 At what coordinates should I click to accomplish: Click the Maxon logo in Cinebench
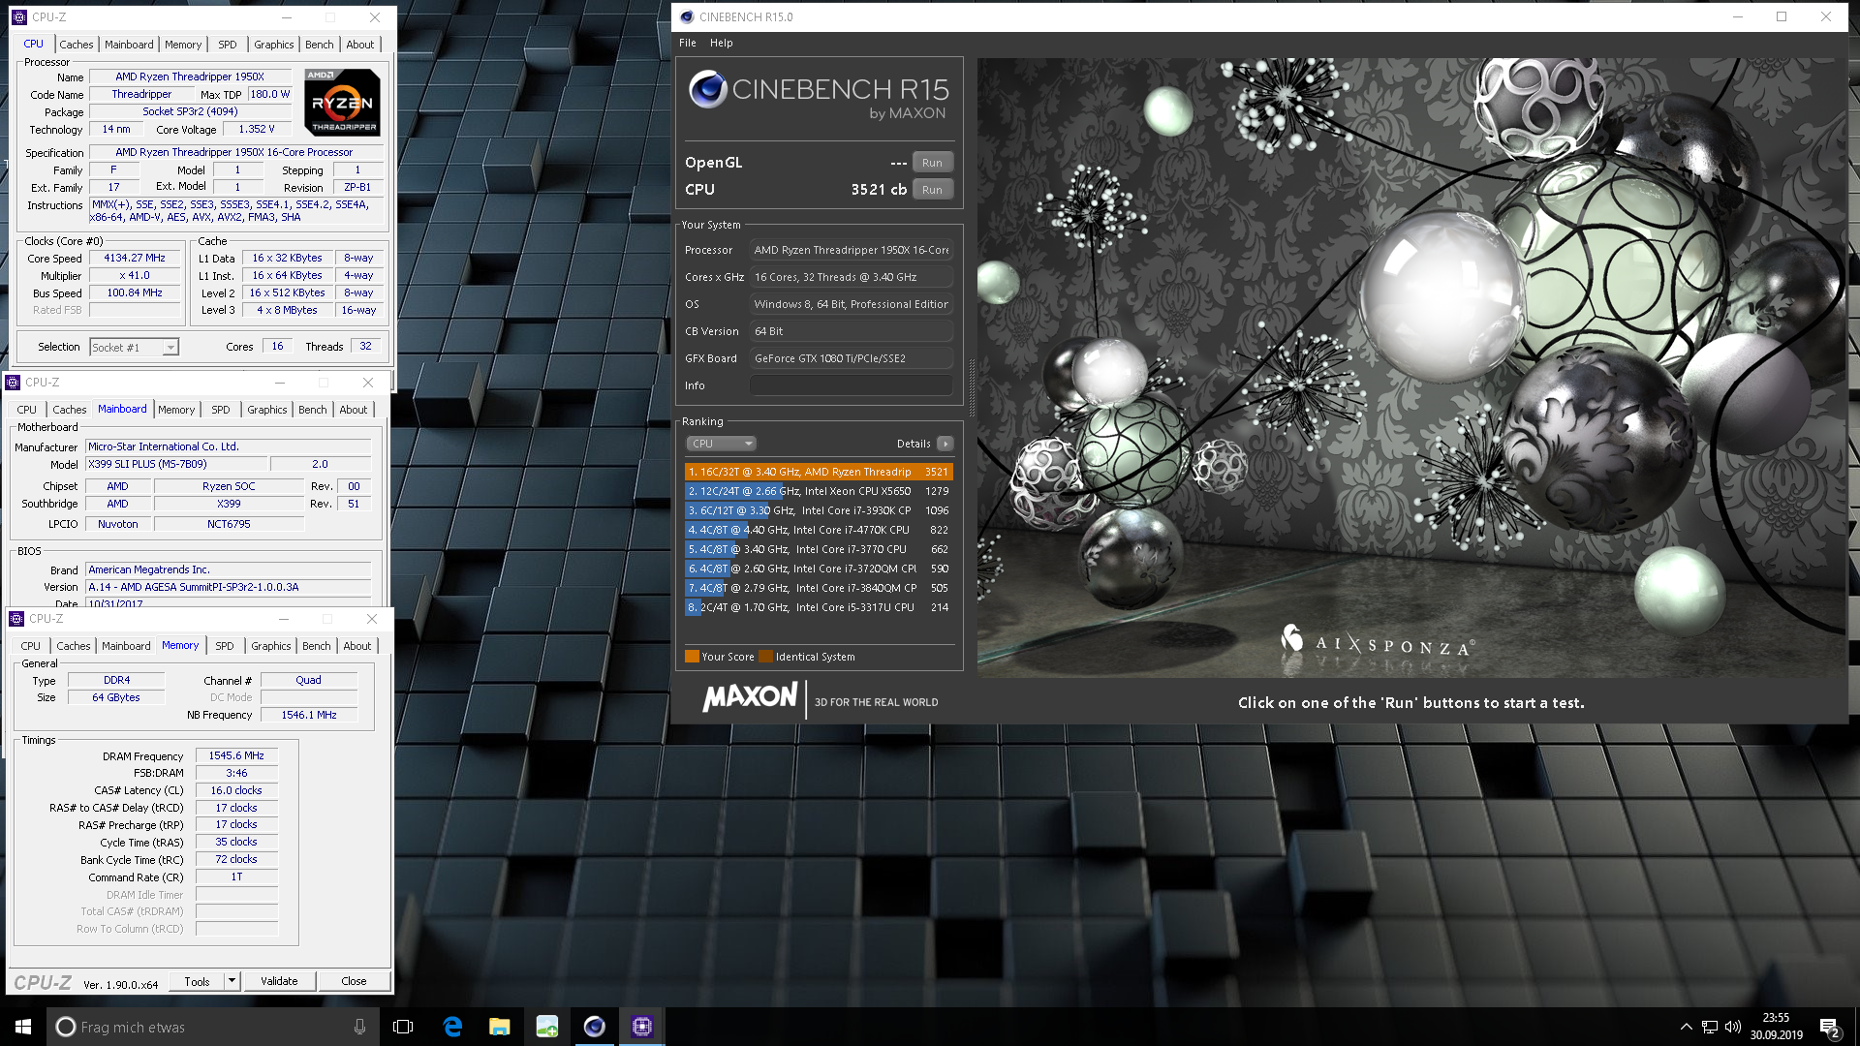pyautogui.click(x=751, y=697)
